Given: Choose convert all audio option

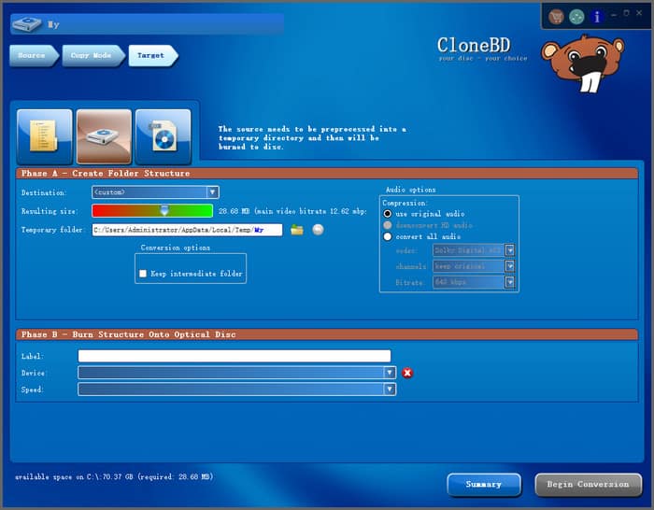Looking at the screenshot, I should pos(388,236).
